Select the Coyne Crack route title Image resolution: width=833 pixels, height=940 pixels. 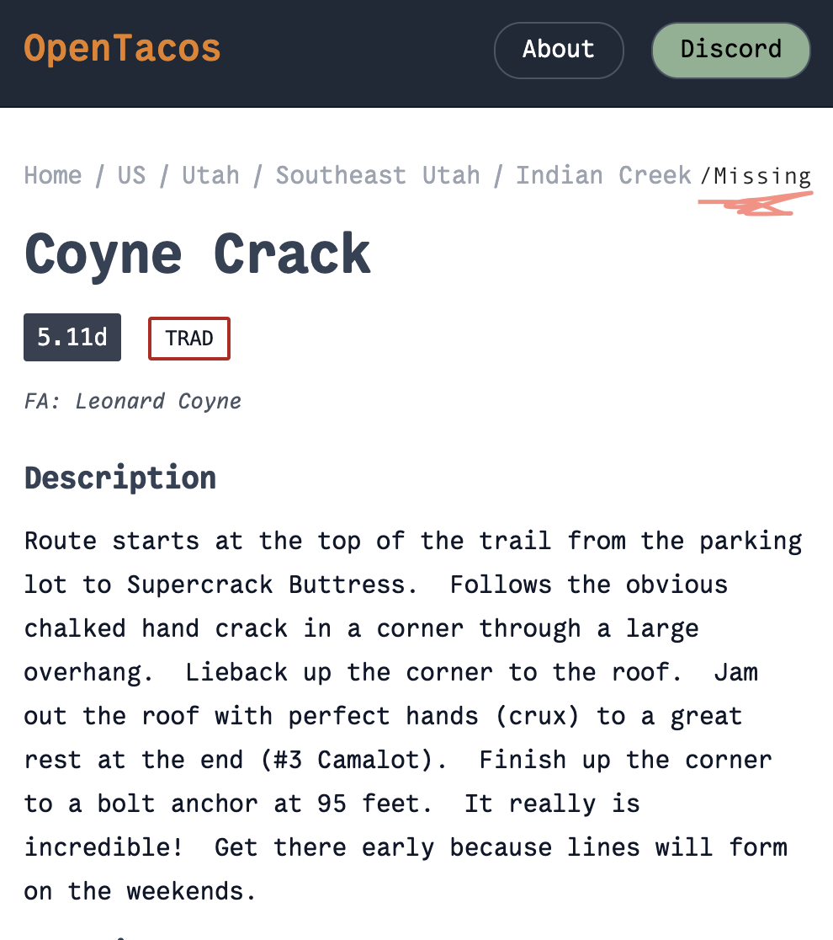(196, 253)
